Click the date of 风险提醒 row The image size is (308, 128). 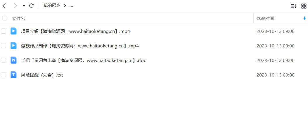pyautogui.click(x=275, y=75)
